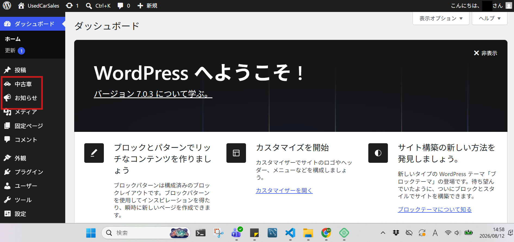
Task: Click the pencil edit icon tile
Action: tap(94, 153)
